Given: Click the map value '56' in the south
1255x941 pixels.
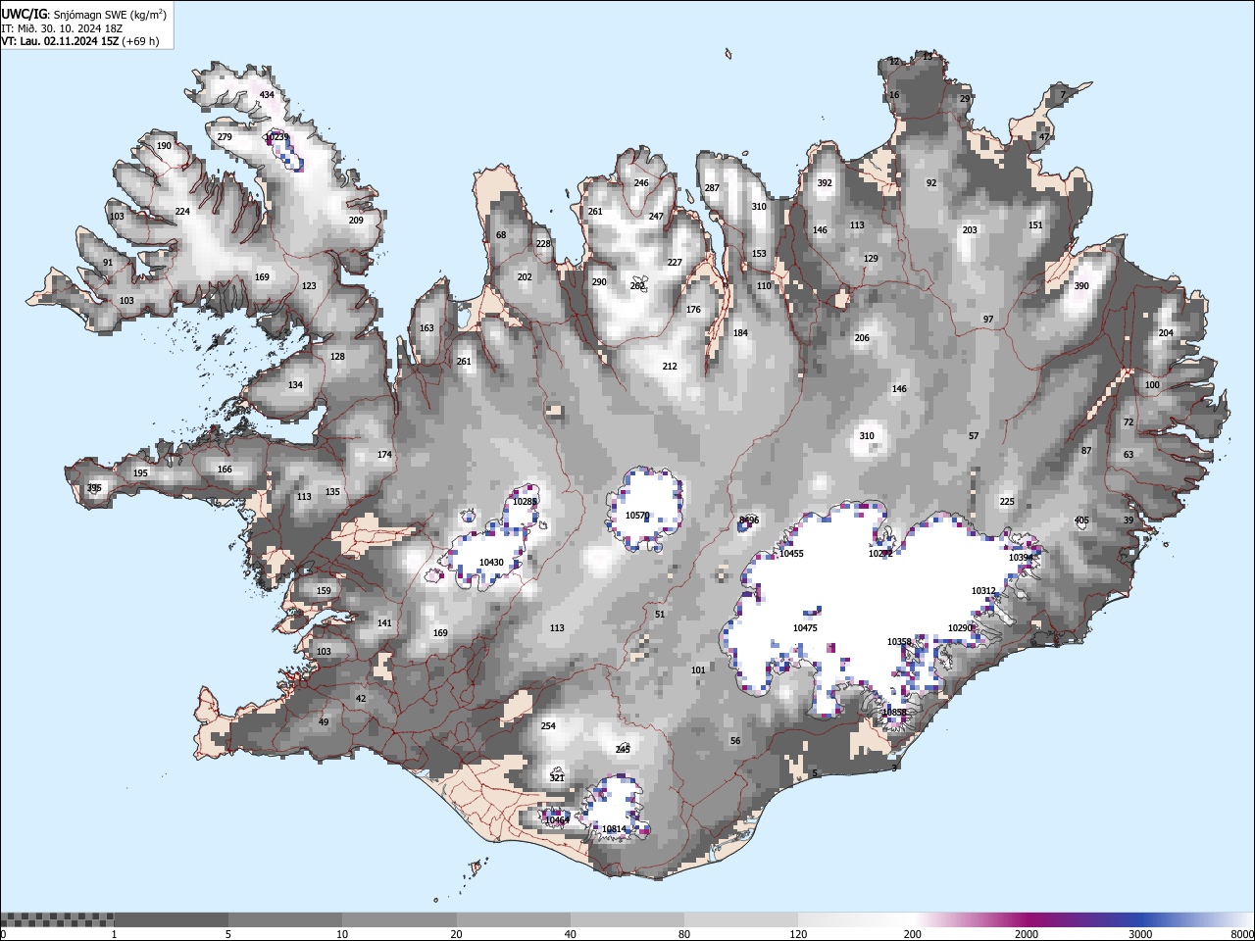Looking at the screenshot, I should click(735, 741).
